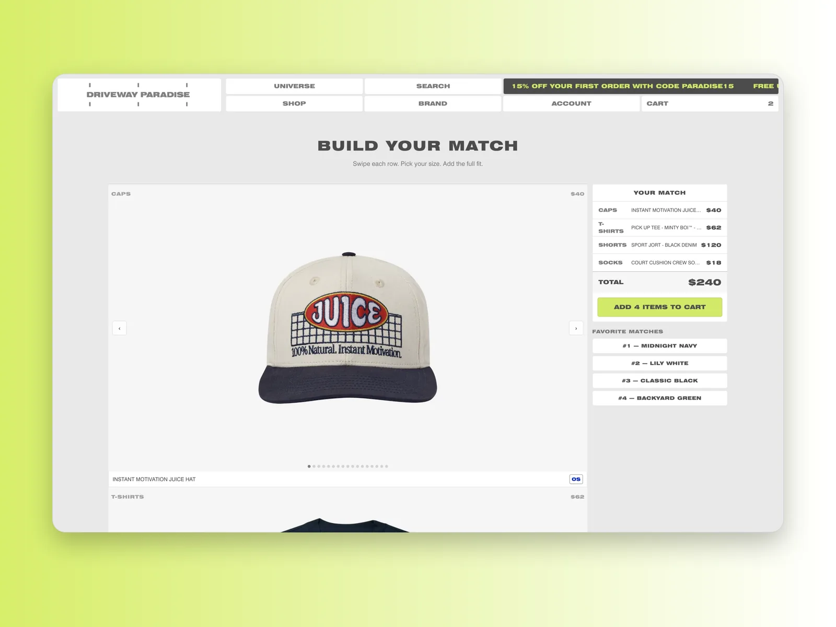Jump to the last caps carousel dot
The image size is (836, 627).
click(387, 466)
